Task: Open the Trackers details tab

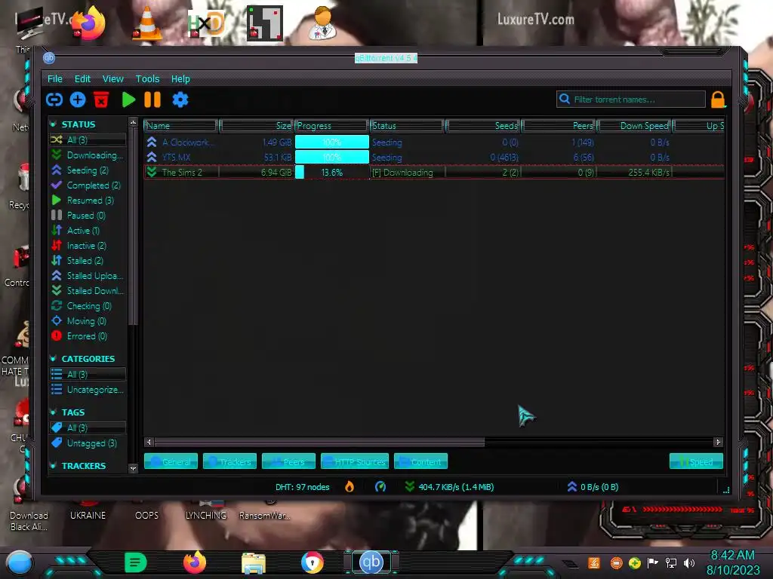Action: tap(229, 462)
